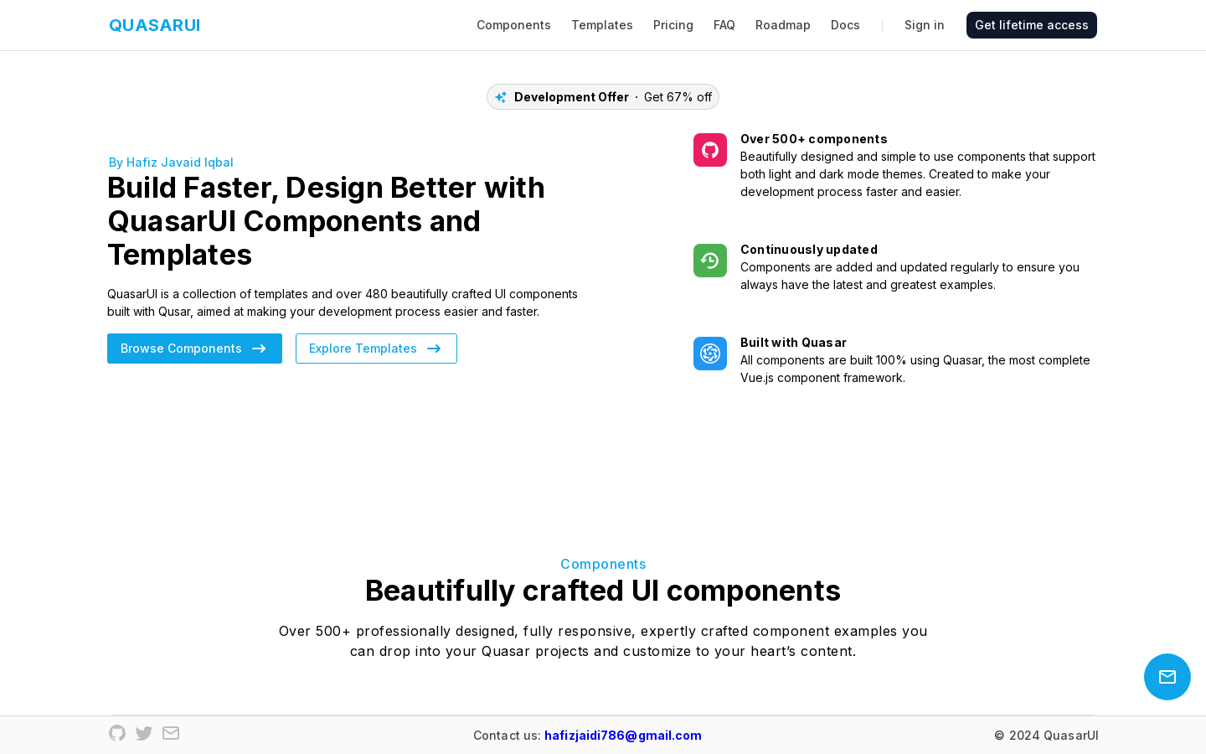Click the Explore Templates button
Viewport: 1206px width, 754px height.
tap(376, 349)
